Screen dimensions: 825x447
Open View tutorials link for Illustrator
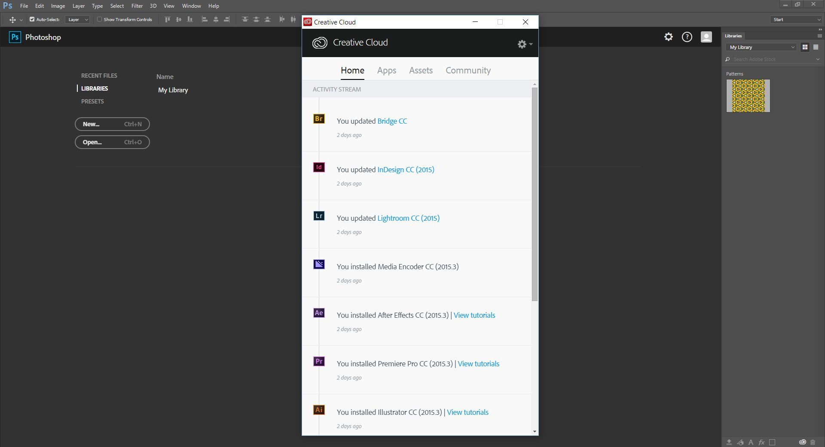click(x=467, y=412)
